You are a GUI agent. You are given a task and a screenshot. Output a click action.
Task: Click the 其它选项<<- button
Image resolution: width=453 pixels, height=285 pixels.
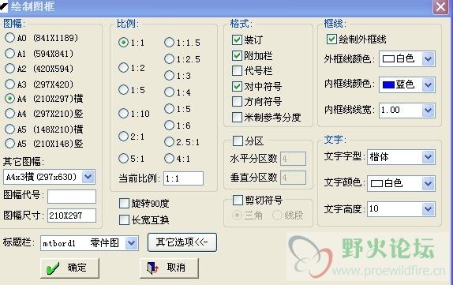tap(182, 242)
